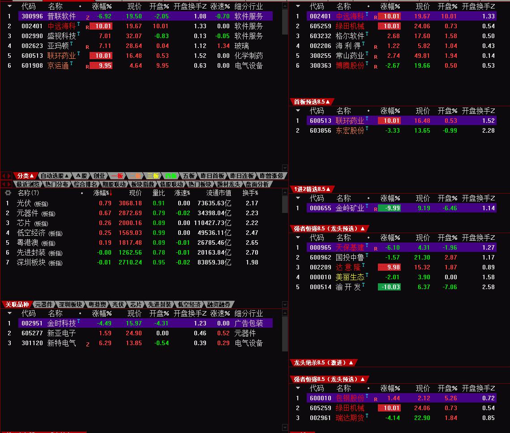Screen dimensions: 510x433
Task: Click scroll-up arrow of 关联品种 list
Action: coord(285,313)
